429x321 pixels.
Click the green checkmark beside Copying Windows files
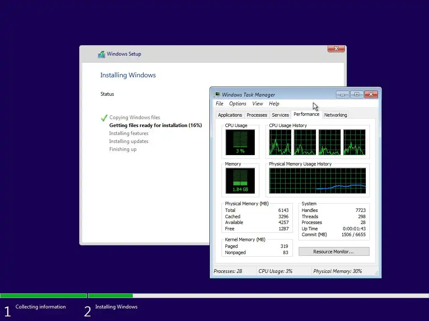104,117
